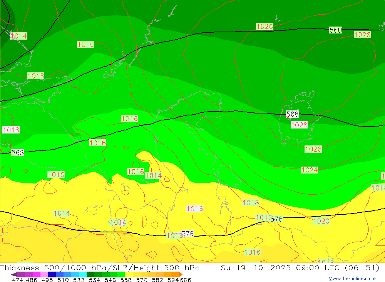This screenshot has height=282, width=385.
Task: Click the 1014 label in top-left corner
Action: [x=18, y=36]
